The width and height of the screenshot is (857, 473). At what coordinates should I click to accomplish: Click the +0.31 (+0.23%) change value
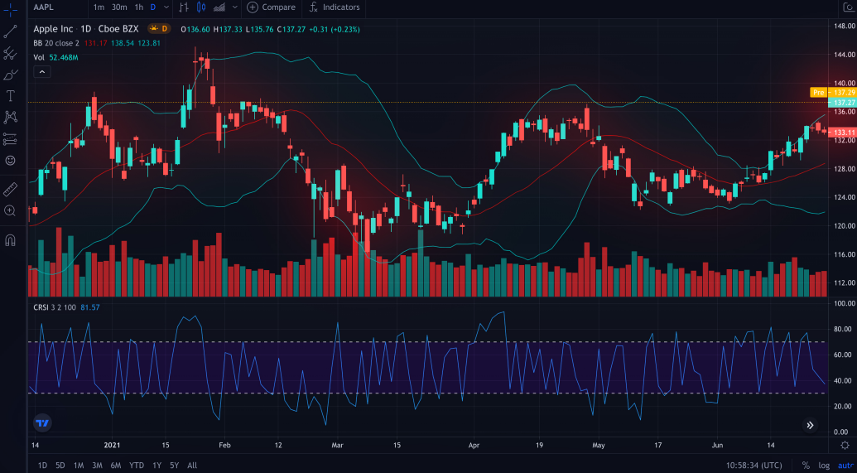[334, 29]
